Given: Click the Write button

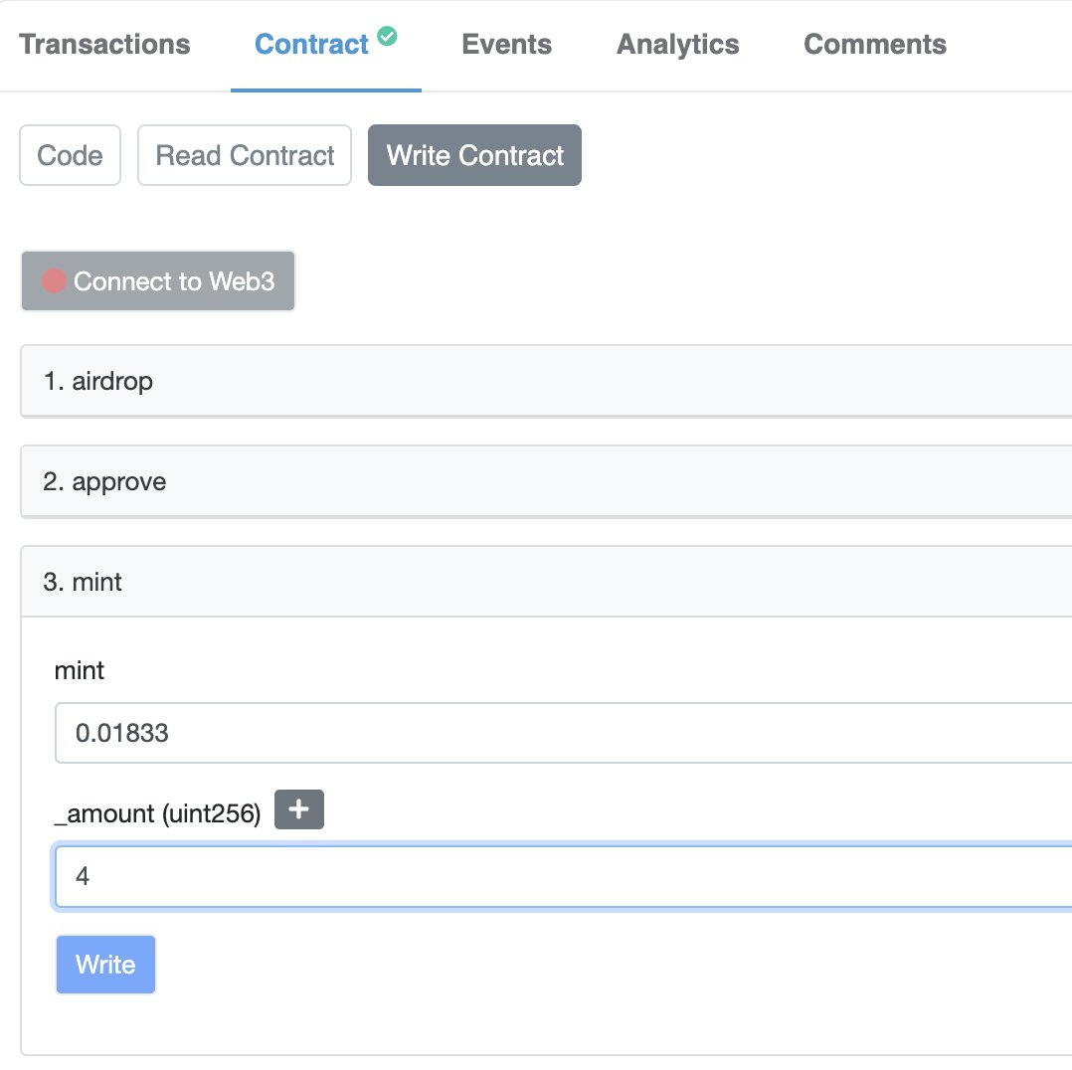Looking at the screenshot, I should click(106, 965).
